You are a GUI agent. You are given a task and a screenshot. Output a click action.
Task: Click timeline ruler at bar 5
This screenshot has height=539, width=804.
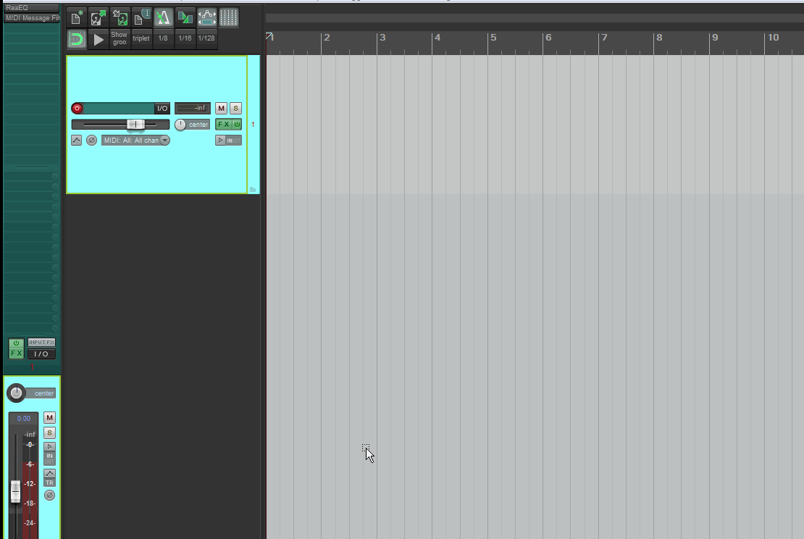click(x=493, y=38)
